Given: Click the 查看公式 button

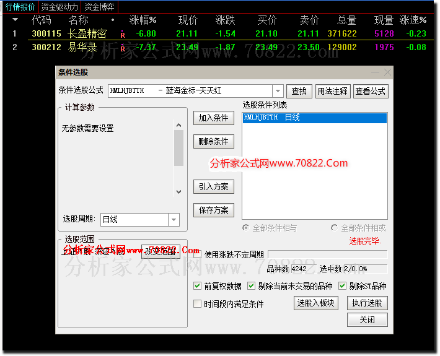Looking at the screenshot, I should pyautogui.click(x=371, y=91).
